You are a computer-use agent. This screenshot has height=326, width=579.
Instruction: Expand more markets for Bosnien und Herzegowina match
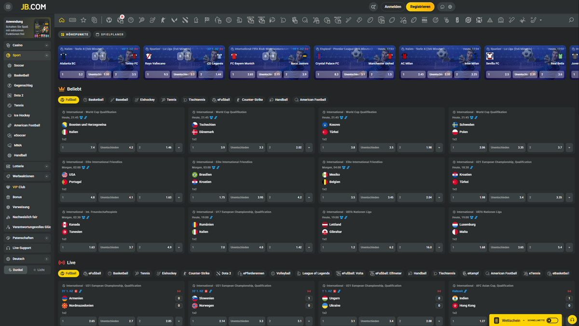179,147
